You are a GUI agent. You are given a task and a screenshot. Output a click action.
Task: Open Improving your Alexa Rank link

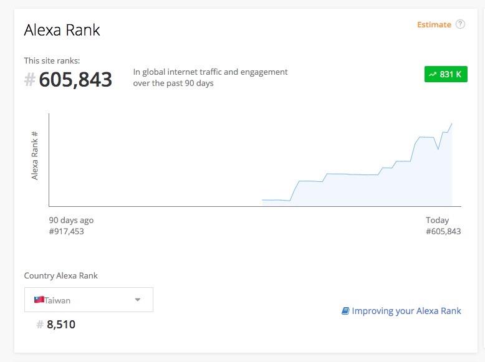[401, 311]
